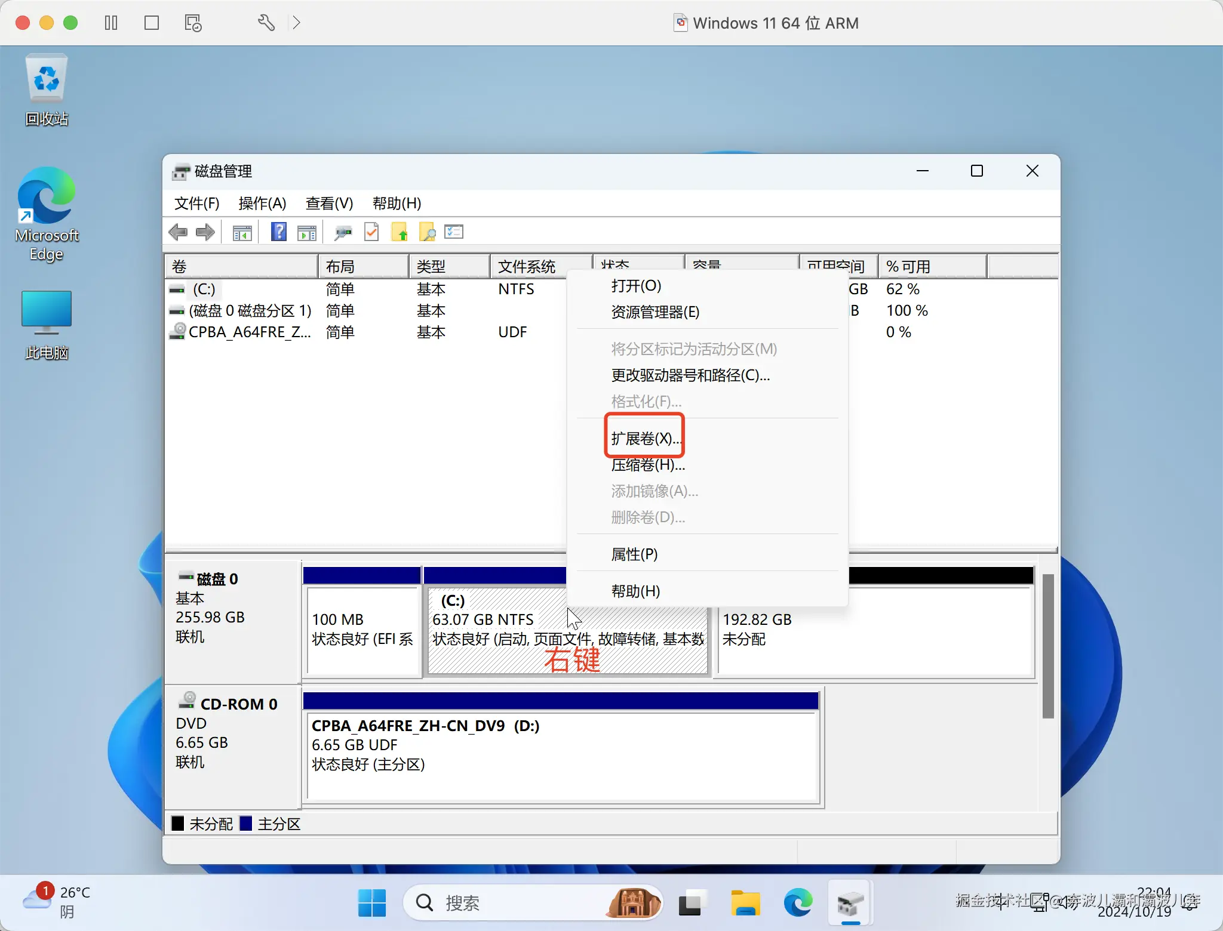
Task: Click the magnifier search toolbar icon
Action: (x=427, y=232)
